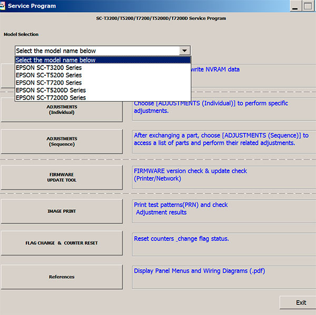This screenshot has height=315, width=316.
Task: Launch the FIRMWARE UPDATE TOOL
Action: click(x=62, y=177)
